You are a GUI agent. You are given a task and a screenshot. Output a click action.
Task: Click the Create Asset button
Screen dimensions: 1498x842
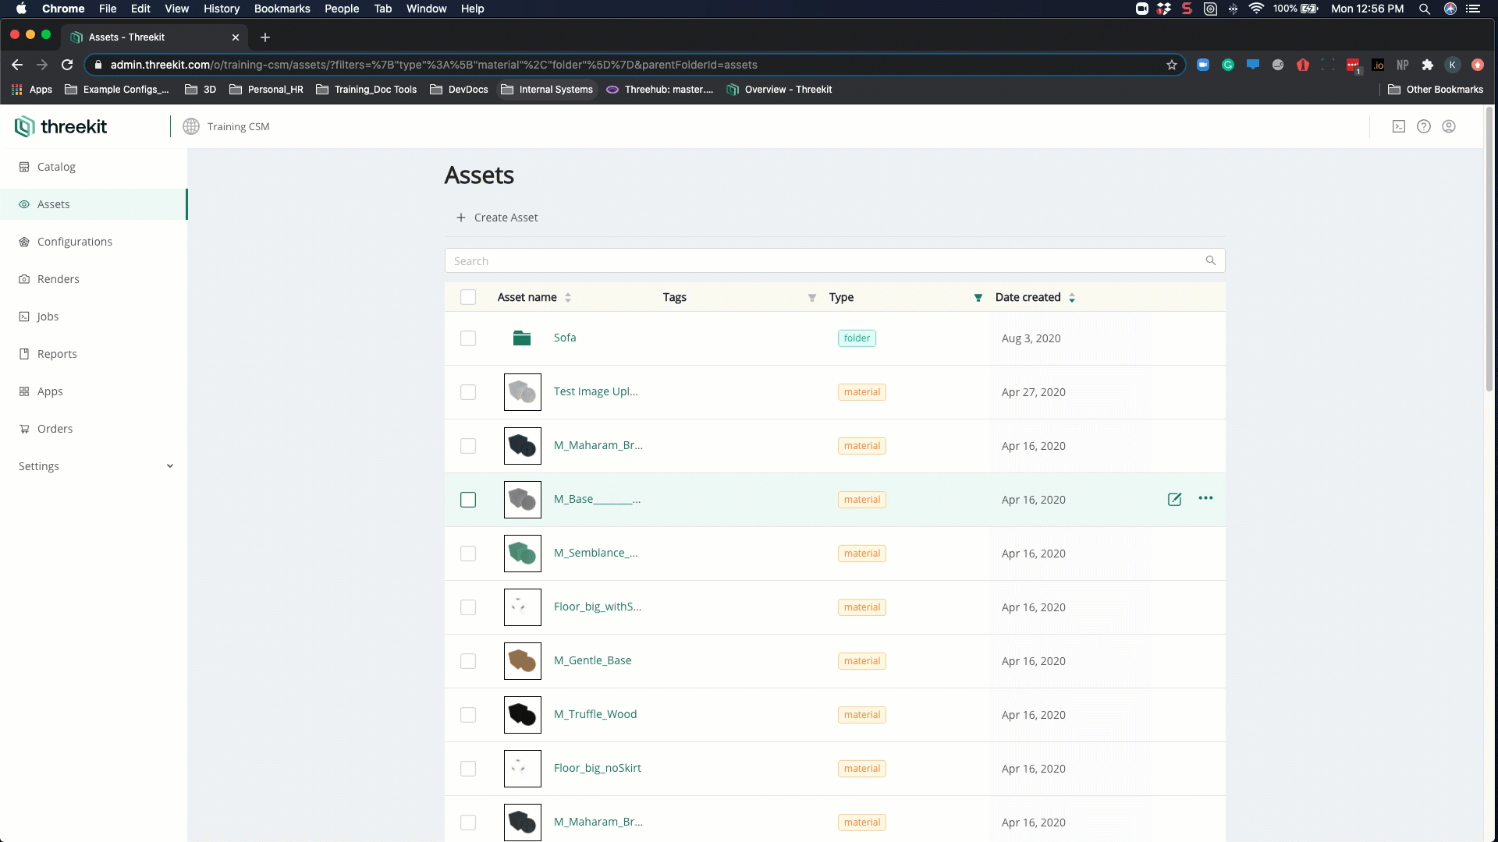pyautogui.click(x=497, y=218)
